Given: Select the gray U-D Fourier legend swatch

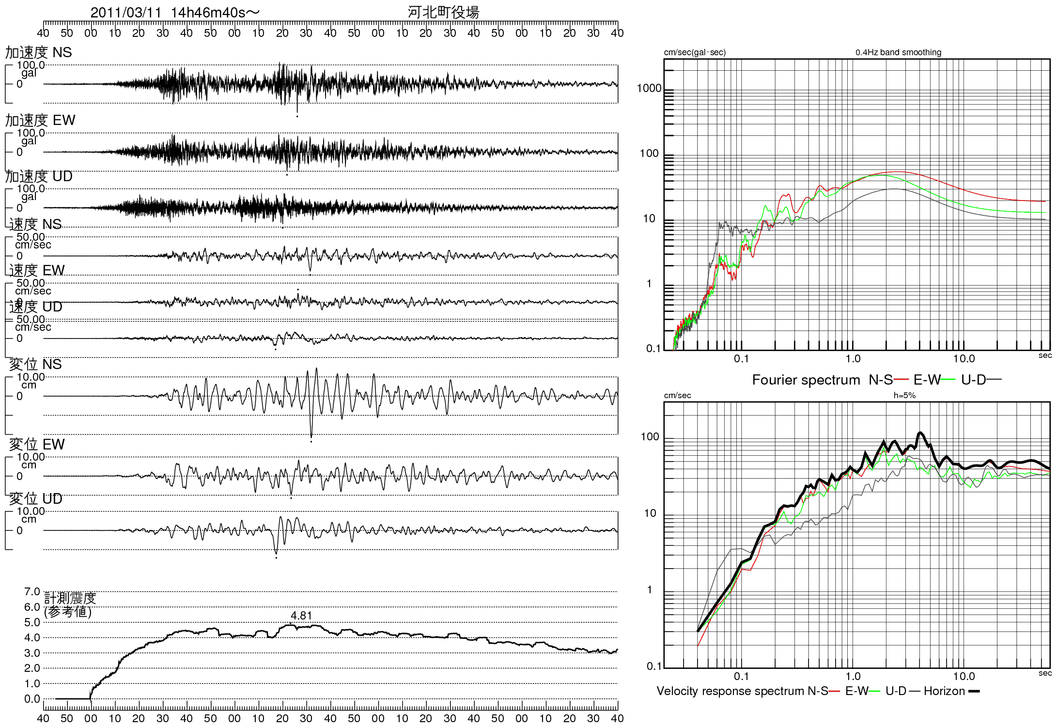Looking at the screenshot, I should 994,380.
